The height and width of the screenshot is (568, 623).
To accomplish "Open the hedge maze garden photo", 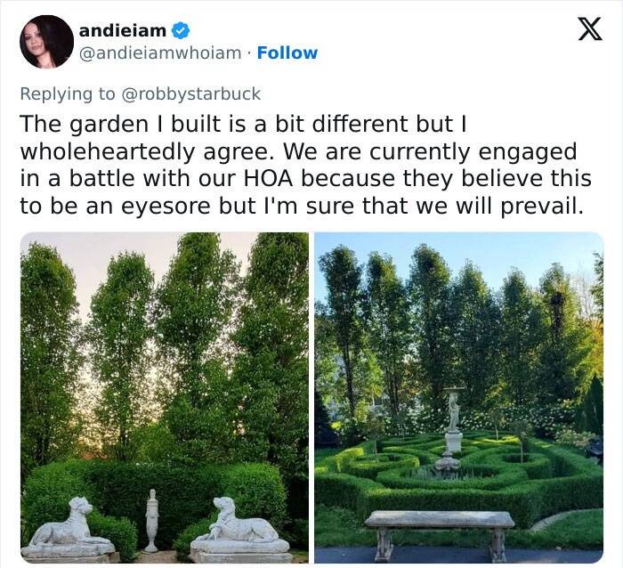I will [459, 397].
